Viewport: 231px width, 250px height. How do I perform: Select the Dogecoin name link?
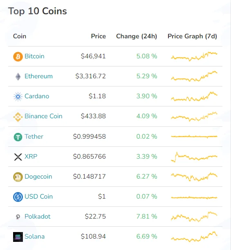click(x=38, y=177)
